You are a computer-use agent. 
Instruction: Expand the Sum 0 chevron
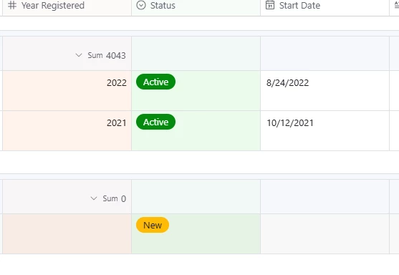click(94, 198)
